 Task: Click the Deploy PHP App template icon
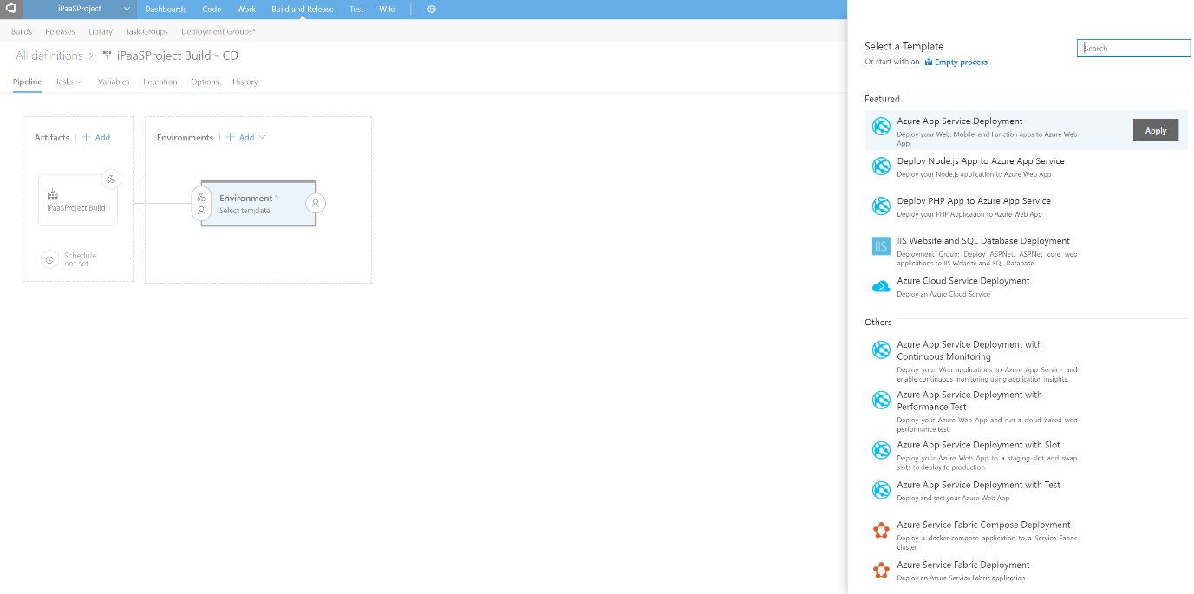(881, 206)
